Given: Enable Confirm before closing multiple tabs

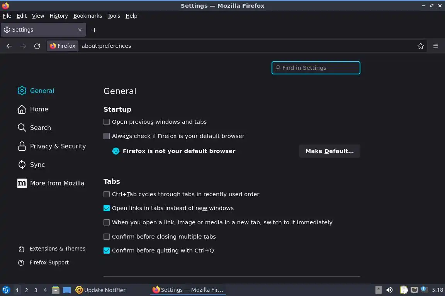Looking at the screenshot, I should [107, 237].
